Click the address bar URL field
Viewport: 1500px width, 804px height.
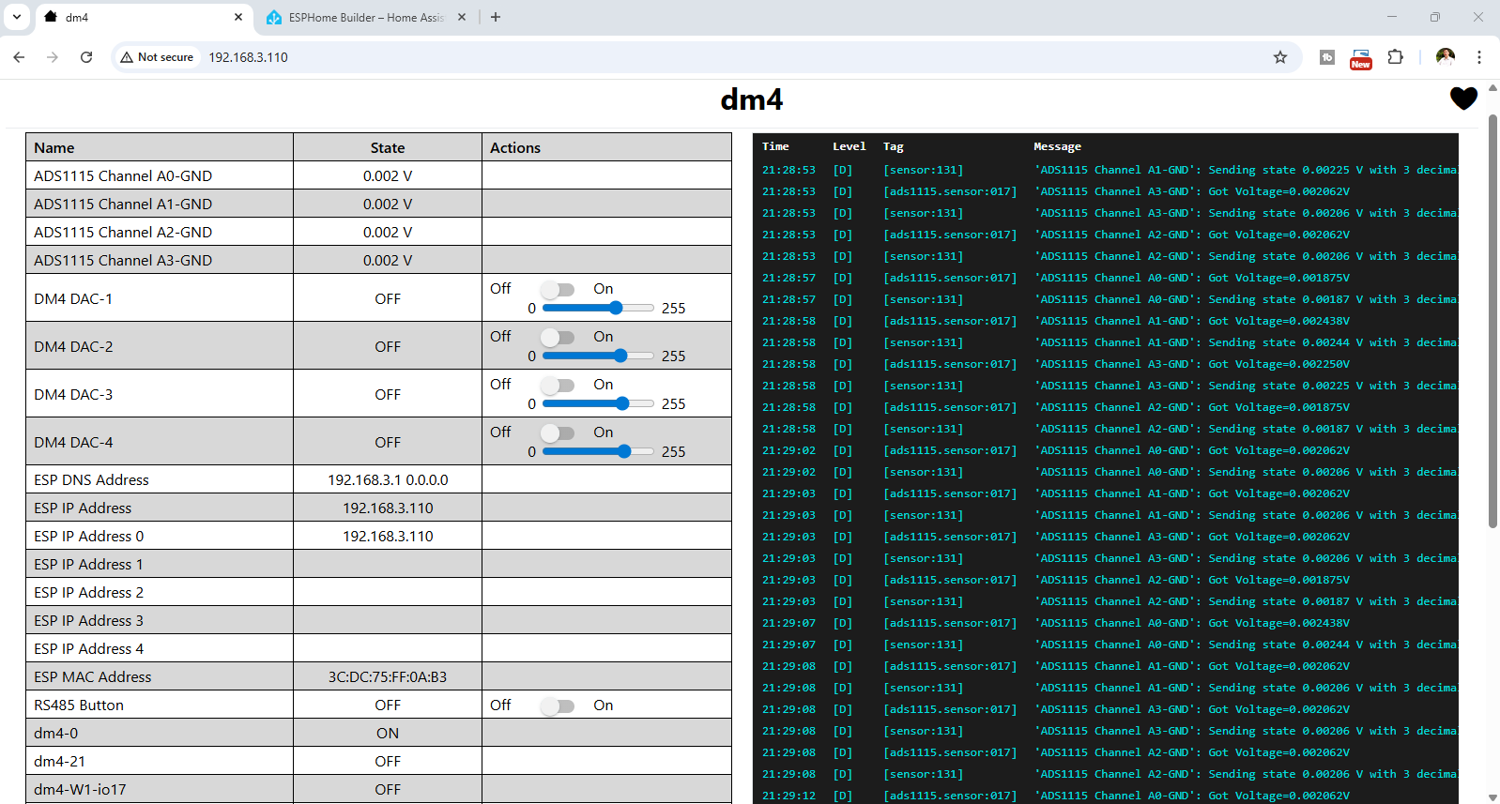point(657,57)
